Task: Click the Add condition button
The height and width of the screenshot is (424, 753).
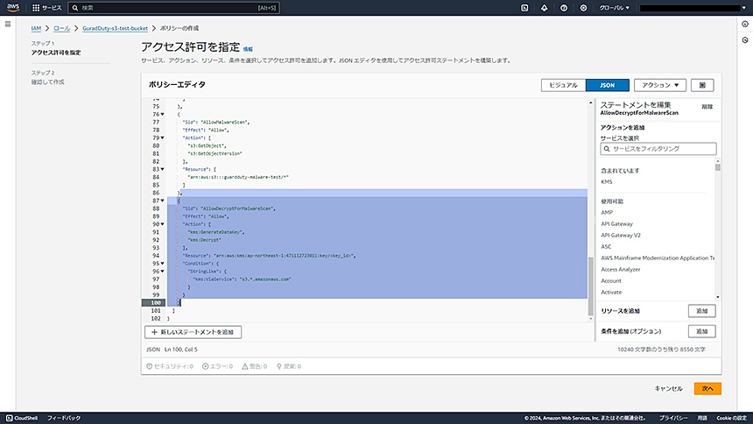Action: point(701,331)
